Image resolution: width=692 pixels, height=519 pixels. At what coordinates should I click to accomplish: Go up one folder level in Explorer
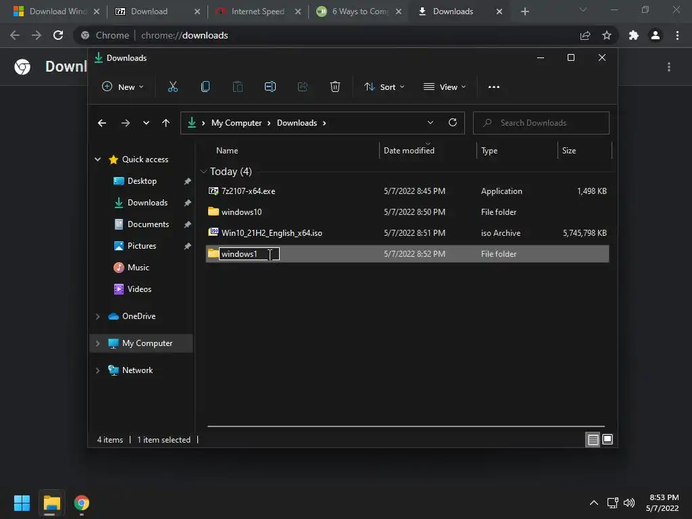click(166, 123)
